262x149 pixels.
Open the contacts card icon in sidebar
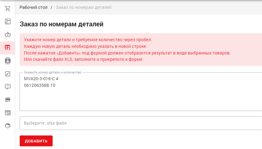pyautogui.click(x=8, y=60)
